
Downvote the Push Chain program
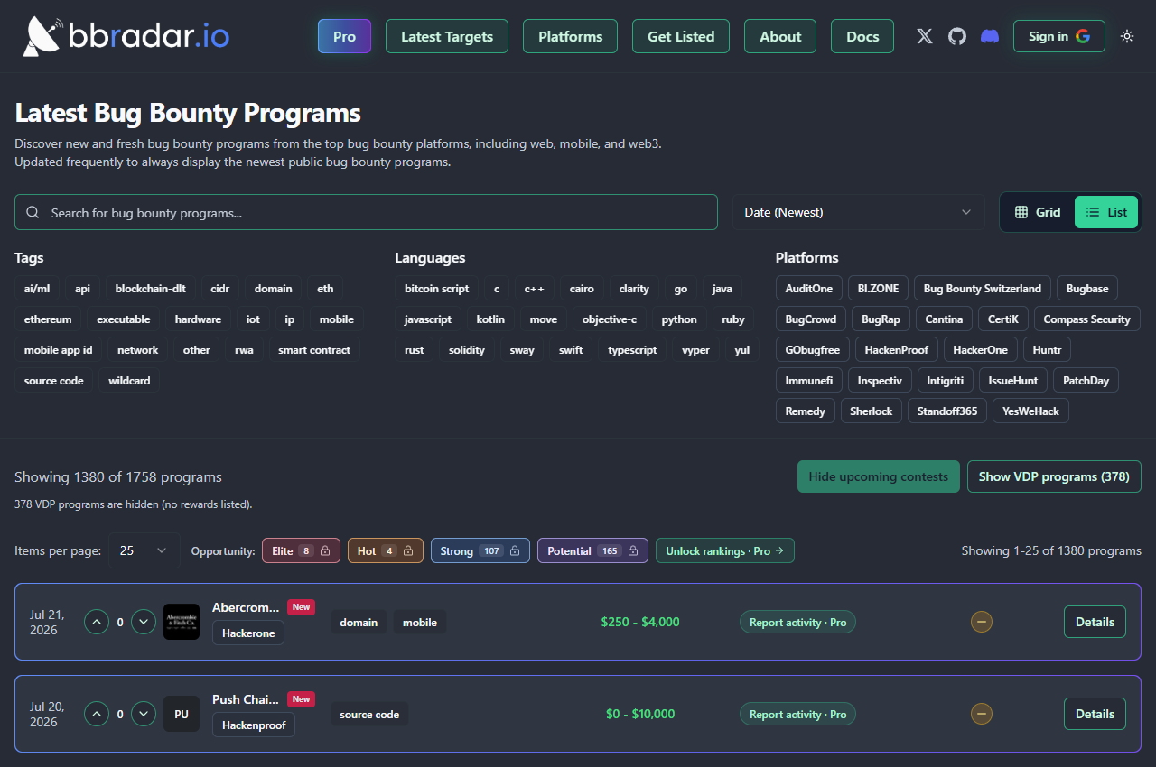tap(144, 714)
